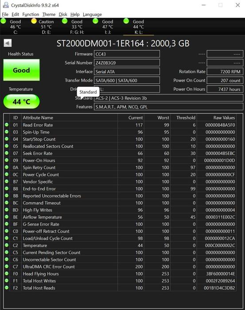This screenshot has height=310, width=245.
Task: Open the Language menu
Action: (x=92, y=15)
